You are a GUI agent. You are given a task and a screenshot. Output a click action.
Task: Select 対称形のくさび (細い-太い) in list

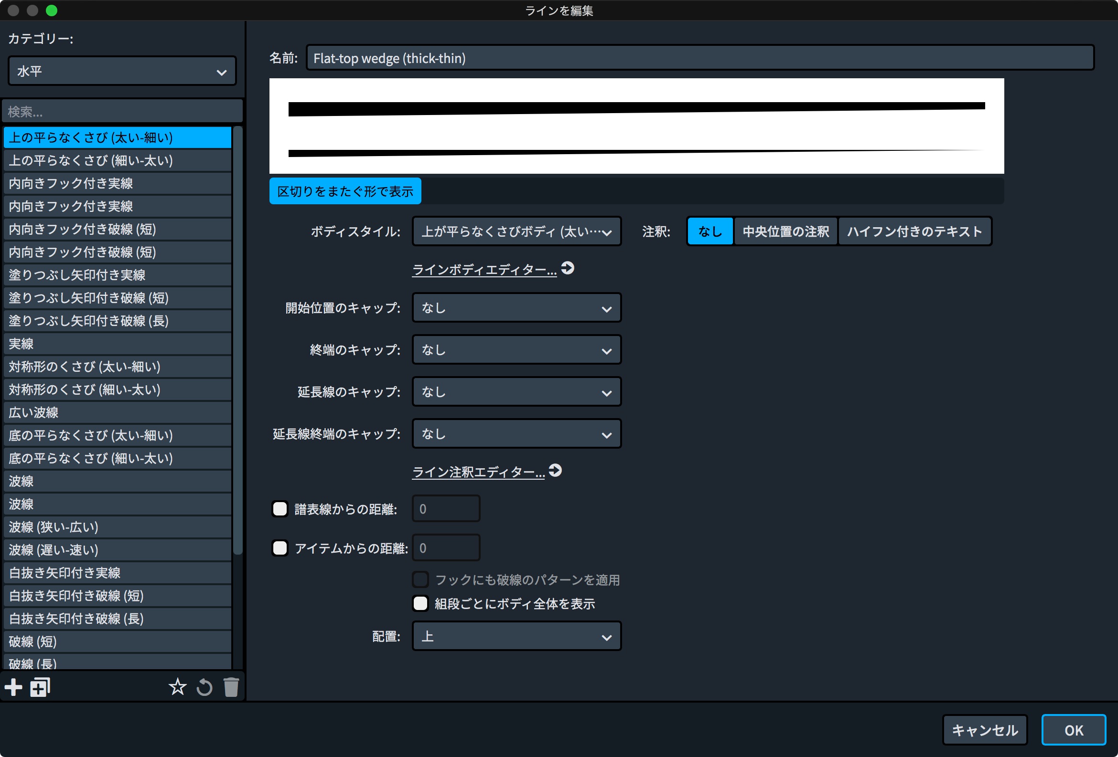118,389
